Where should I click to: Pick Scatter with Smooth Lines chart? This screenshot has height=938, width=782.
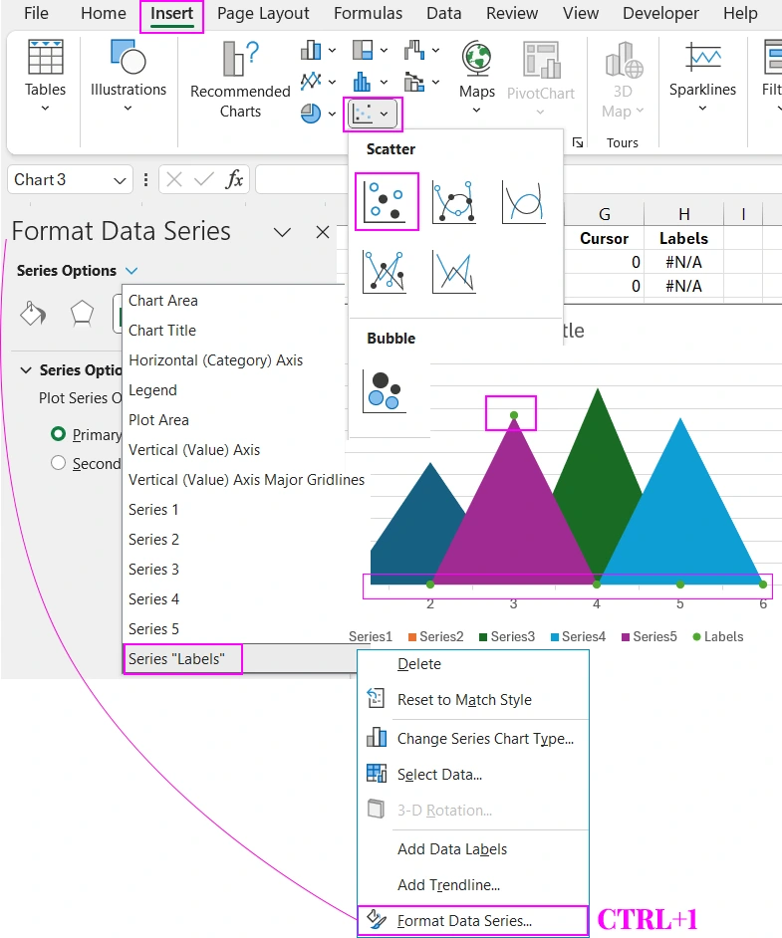pos(523,201)
